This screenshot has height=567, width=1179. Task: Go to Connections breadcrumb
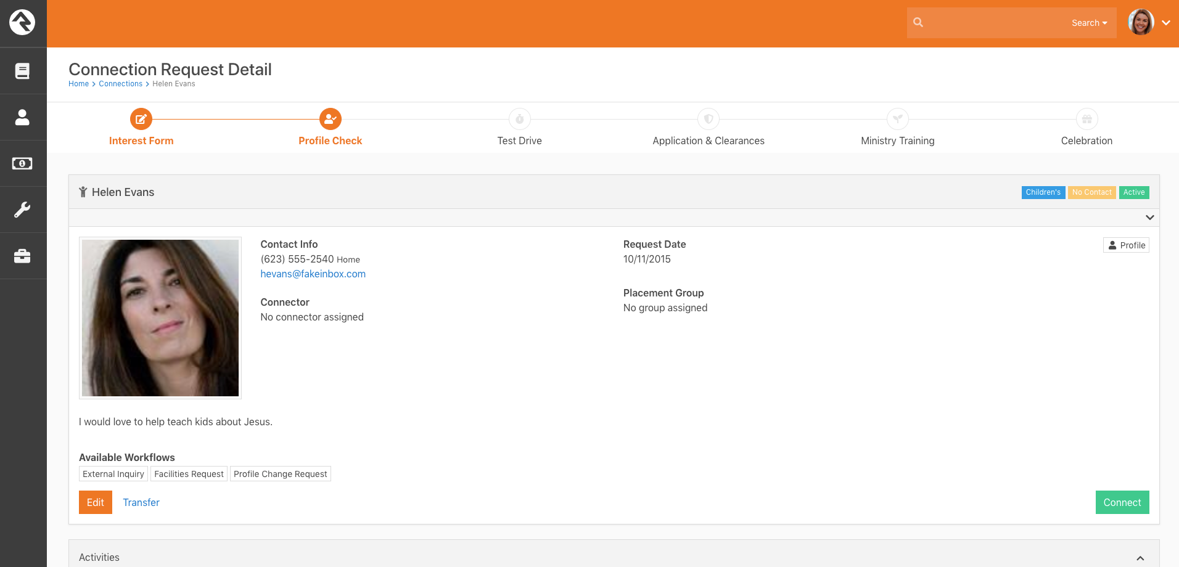120,84
